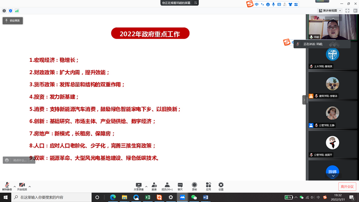Show the meeting info icon
This screenshot has height=202, width=359.
(x=4, y=11)
